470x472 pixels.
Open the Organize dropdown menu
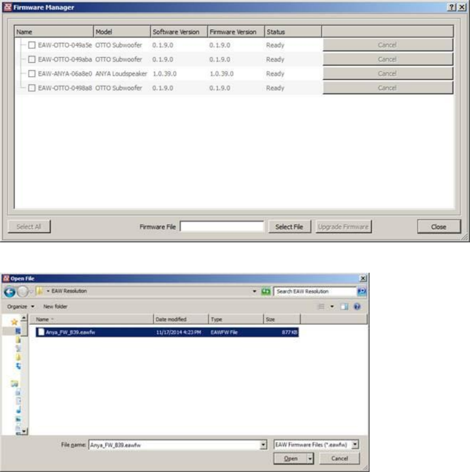click(x=21, y=307)
